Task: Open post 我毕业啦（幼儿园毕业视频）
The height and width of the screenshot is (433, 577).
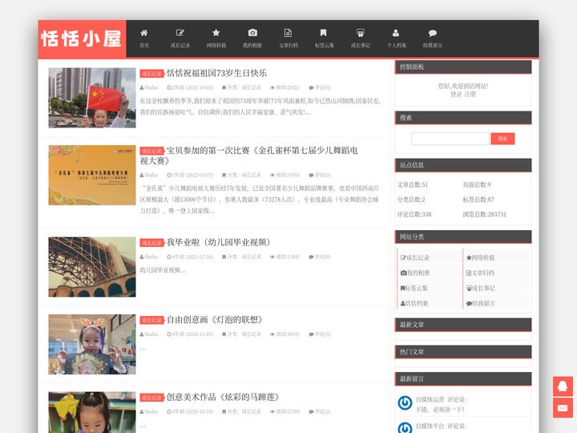Action: click(218, 242)
